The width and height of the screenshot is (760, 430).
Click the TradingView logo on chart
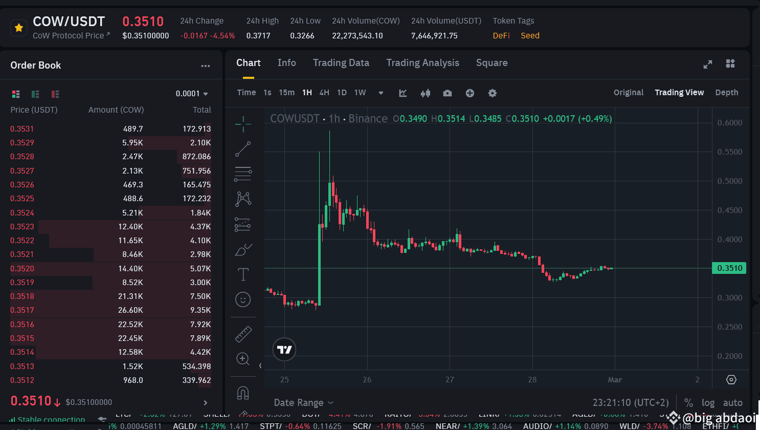click(284, 350)
